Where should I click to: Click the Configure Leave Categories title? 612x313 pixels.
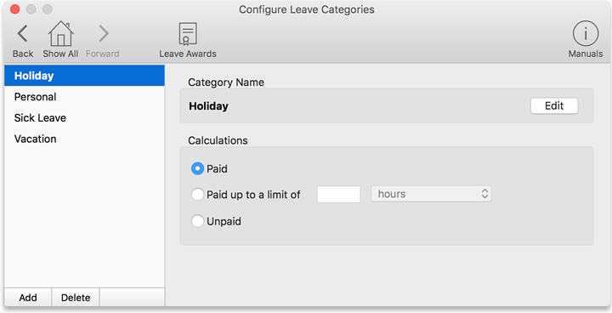[x=306, y=9]
